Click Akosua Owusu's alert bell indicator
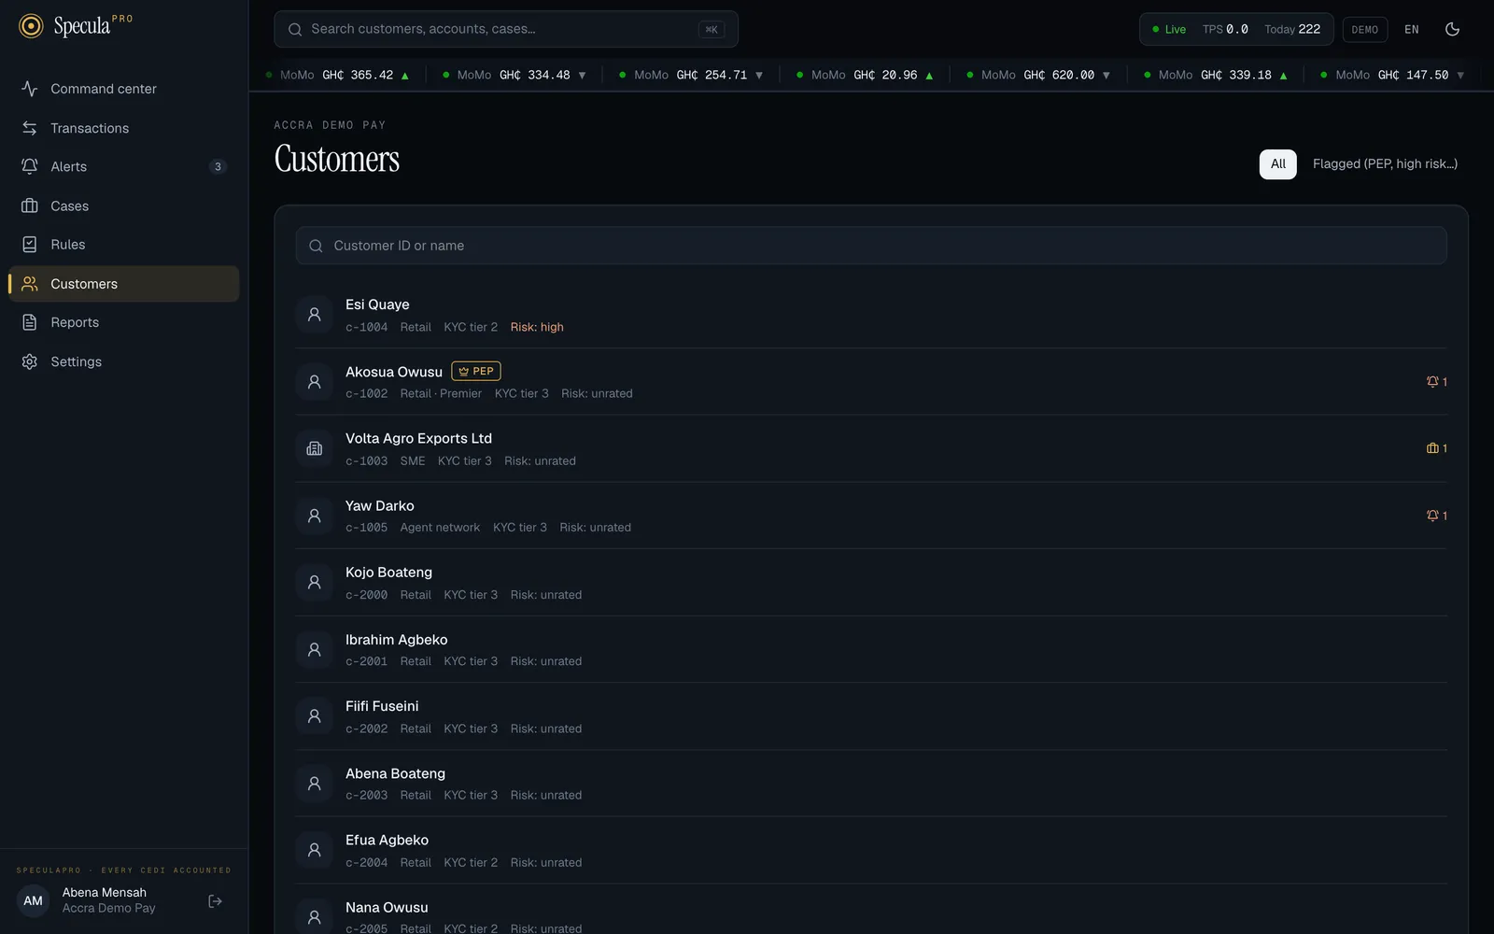Image resolution: width=1494 pixels, height=934 pixels. 1436,382
